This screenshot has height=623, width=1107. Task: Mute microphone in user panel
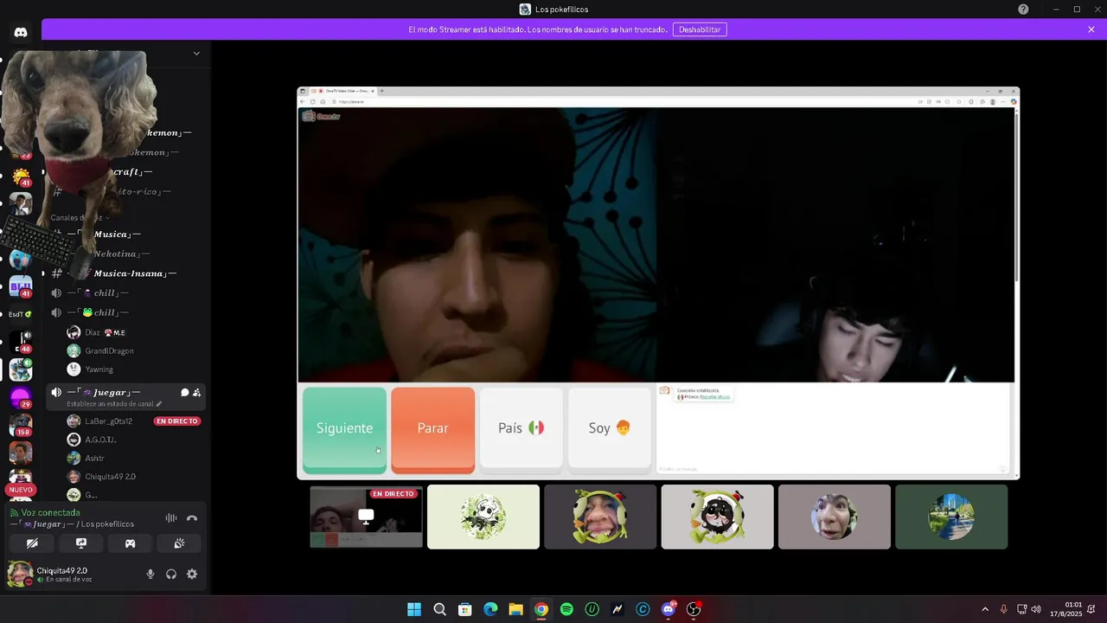pos(150,574)
